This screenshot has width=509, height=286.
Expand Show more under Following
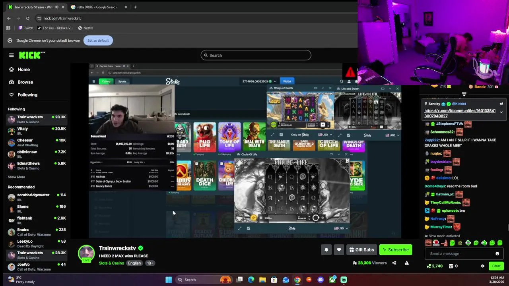(16, 177)
